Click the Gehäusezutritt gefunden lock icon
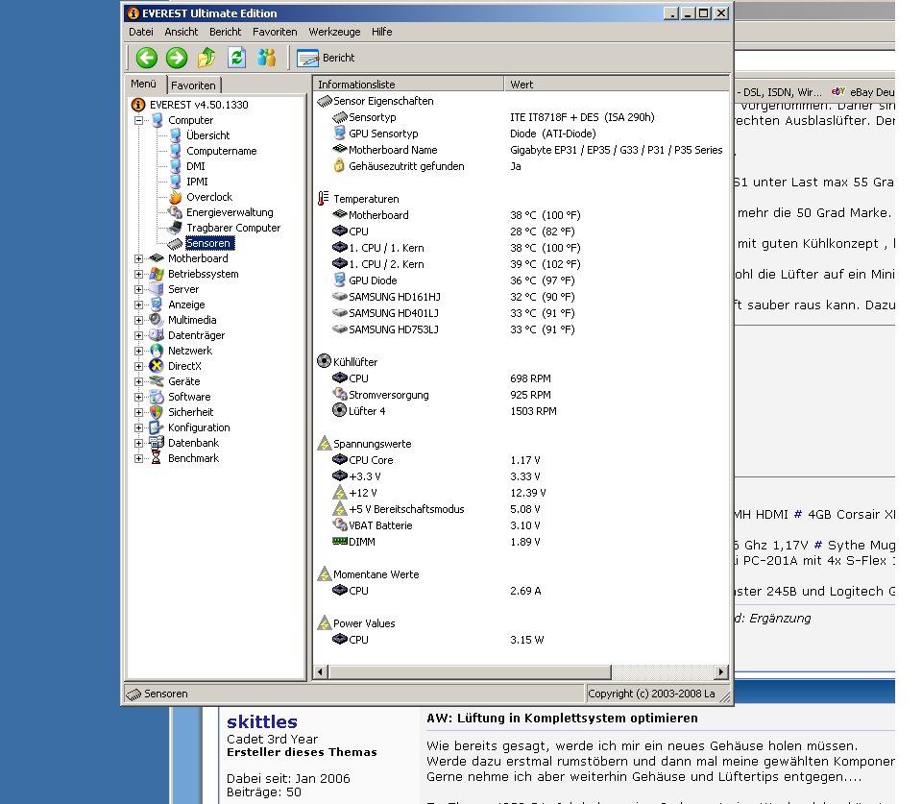This screenshot has height=804, width=922. 339,166
